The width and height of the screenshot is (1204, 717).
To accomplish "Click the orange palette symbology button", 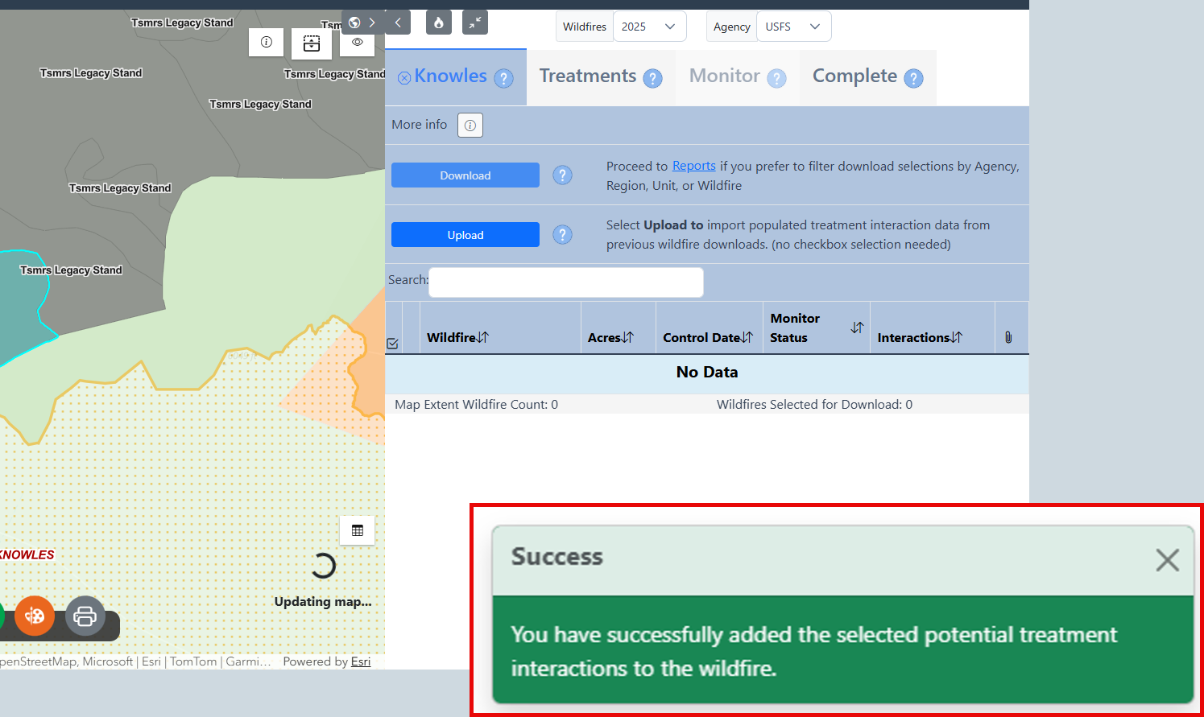I will [35, 616].
